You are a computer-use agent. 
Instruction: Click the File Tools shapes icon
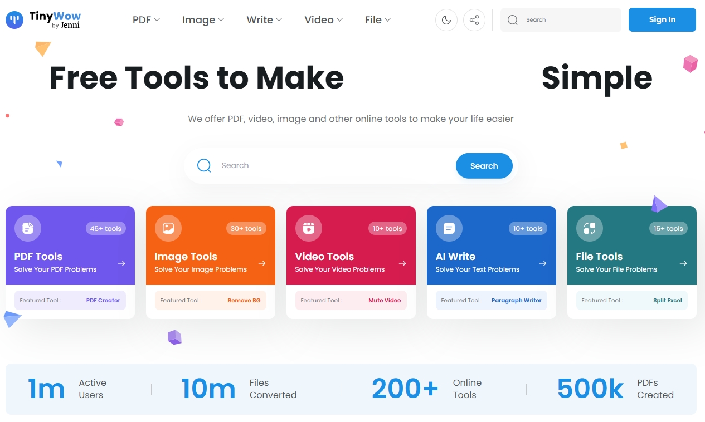tap(590, 228)
